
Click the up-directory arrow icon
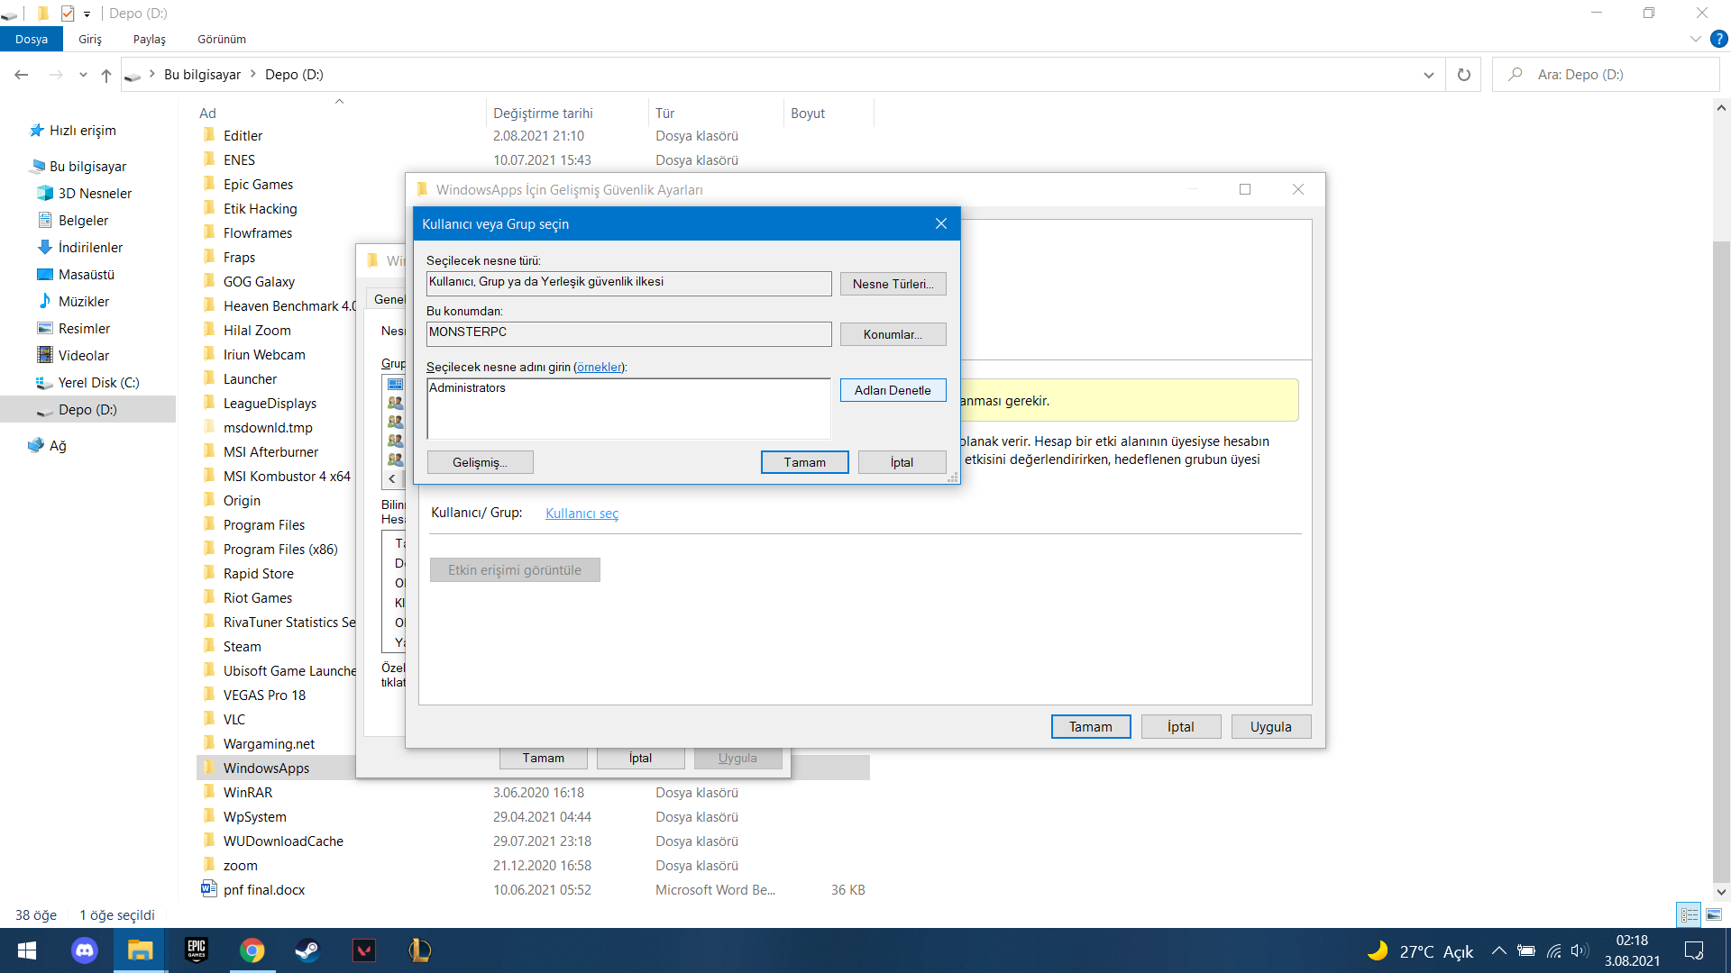pyautogui.click(x=106, y=75)
